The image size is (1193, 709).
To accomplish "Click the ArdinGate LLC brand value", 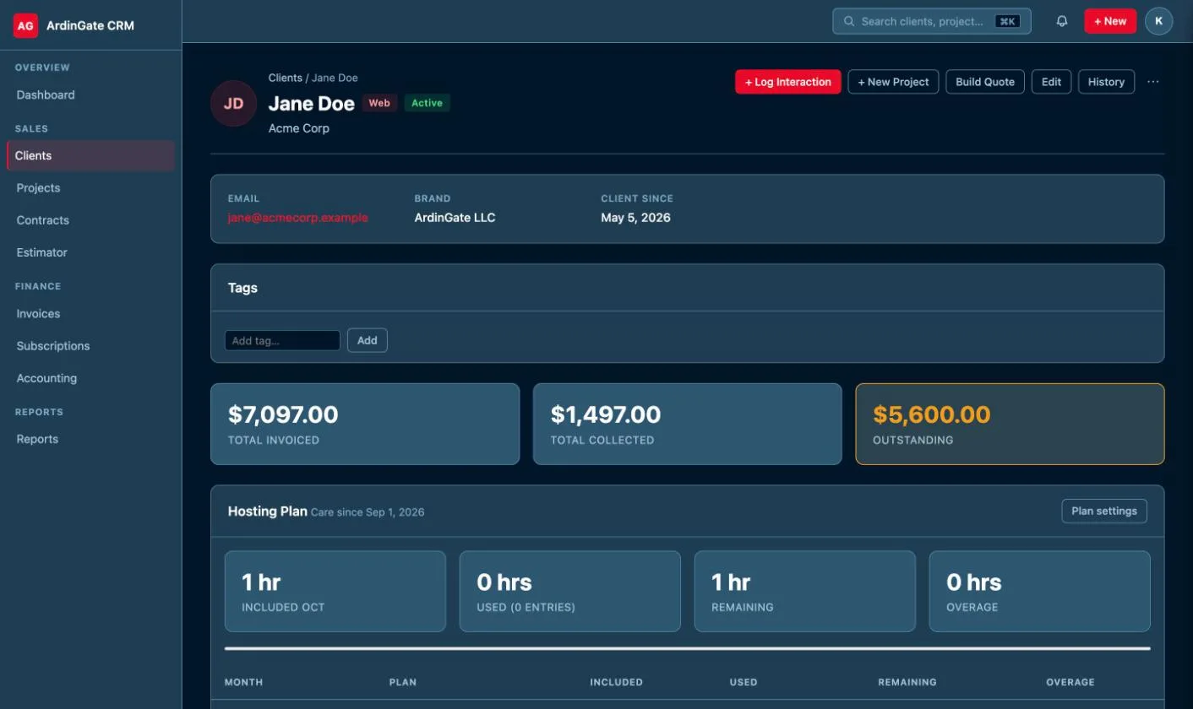I will 455,217.
